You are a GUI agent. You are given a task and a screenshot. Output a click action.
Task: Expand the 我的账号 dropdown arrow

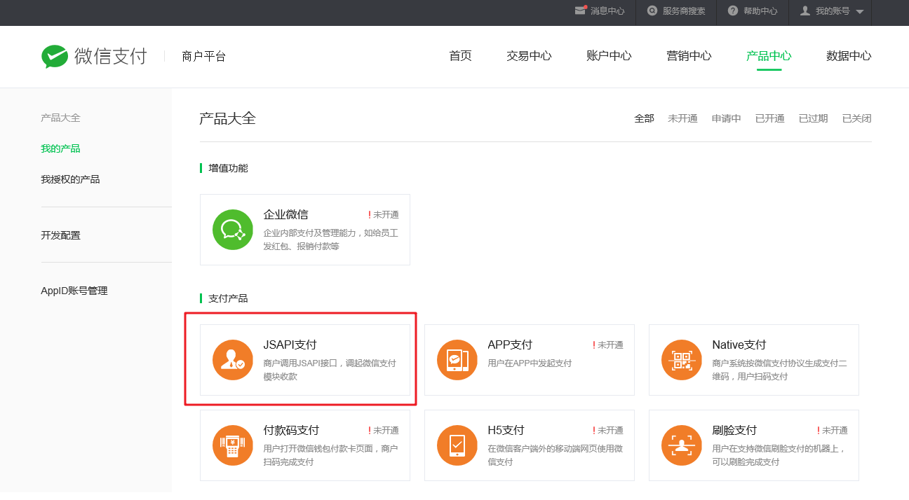point(859,12)
